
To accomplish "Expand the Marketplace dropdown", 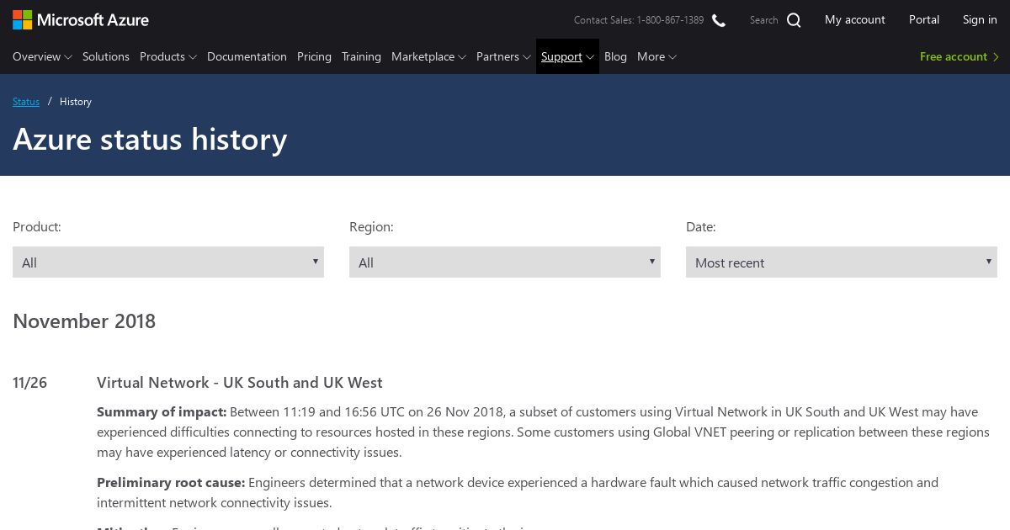I will click(x=428, y=56).
